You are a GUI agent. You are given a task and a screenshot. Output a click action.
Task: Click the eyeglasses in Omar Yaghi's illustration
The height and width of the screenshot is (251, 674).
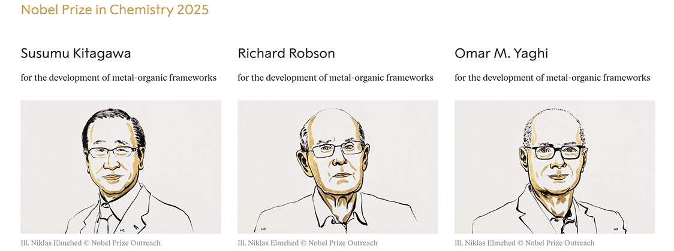tap(558, 152)
